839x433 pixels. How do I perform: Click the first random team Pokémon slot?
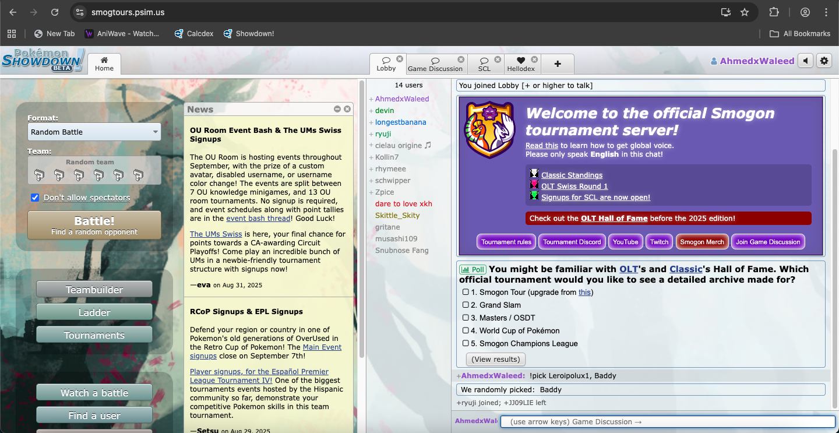39,174
